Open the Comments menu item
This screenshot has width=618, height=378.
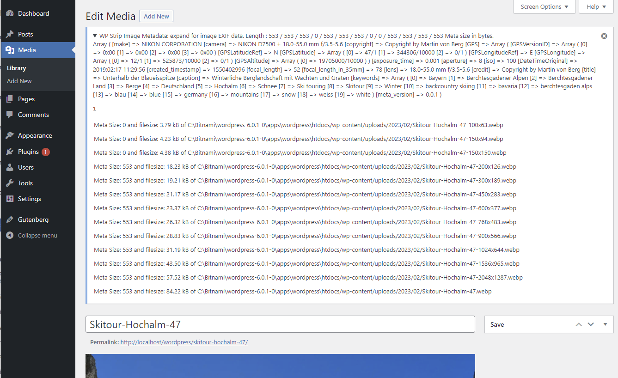(x=38, y=115)
